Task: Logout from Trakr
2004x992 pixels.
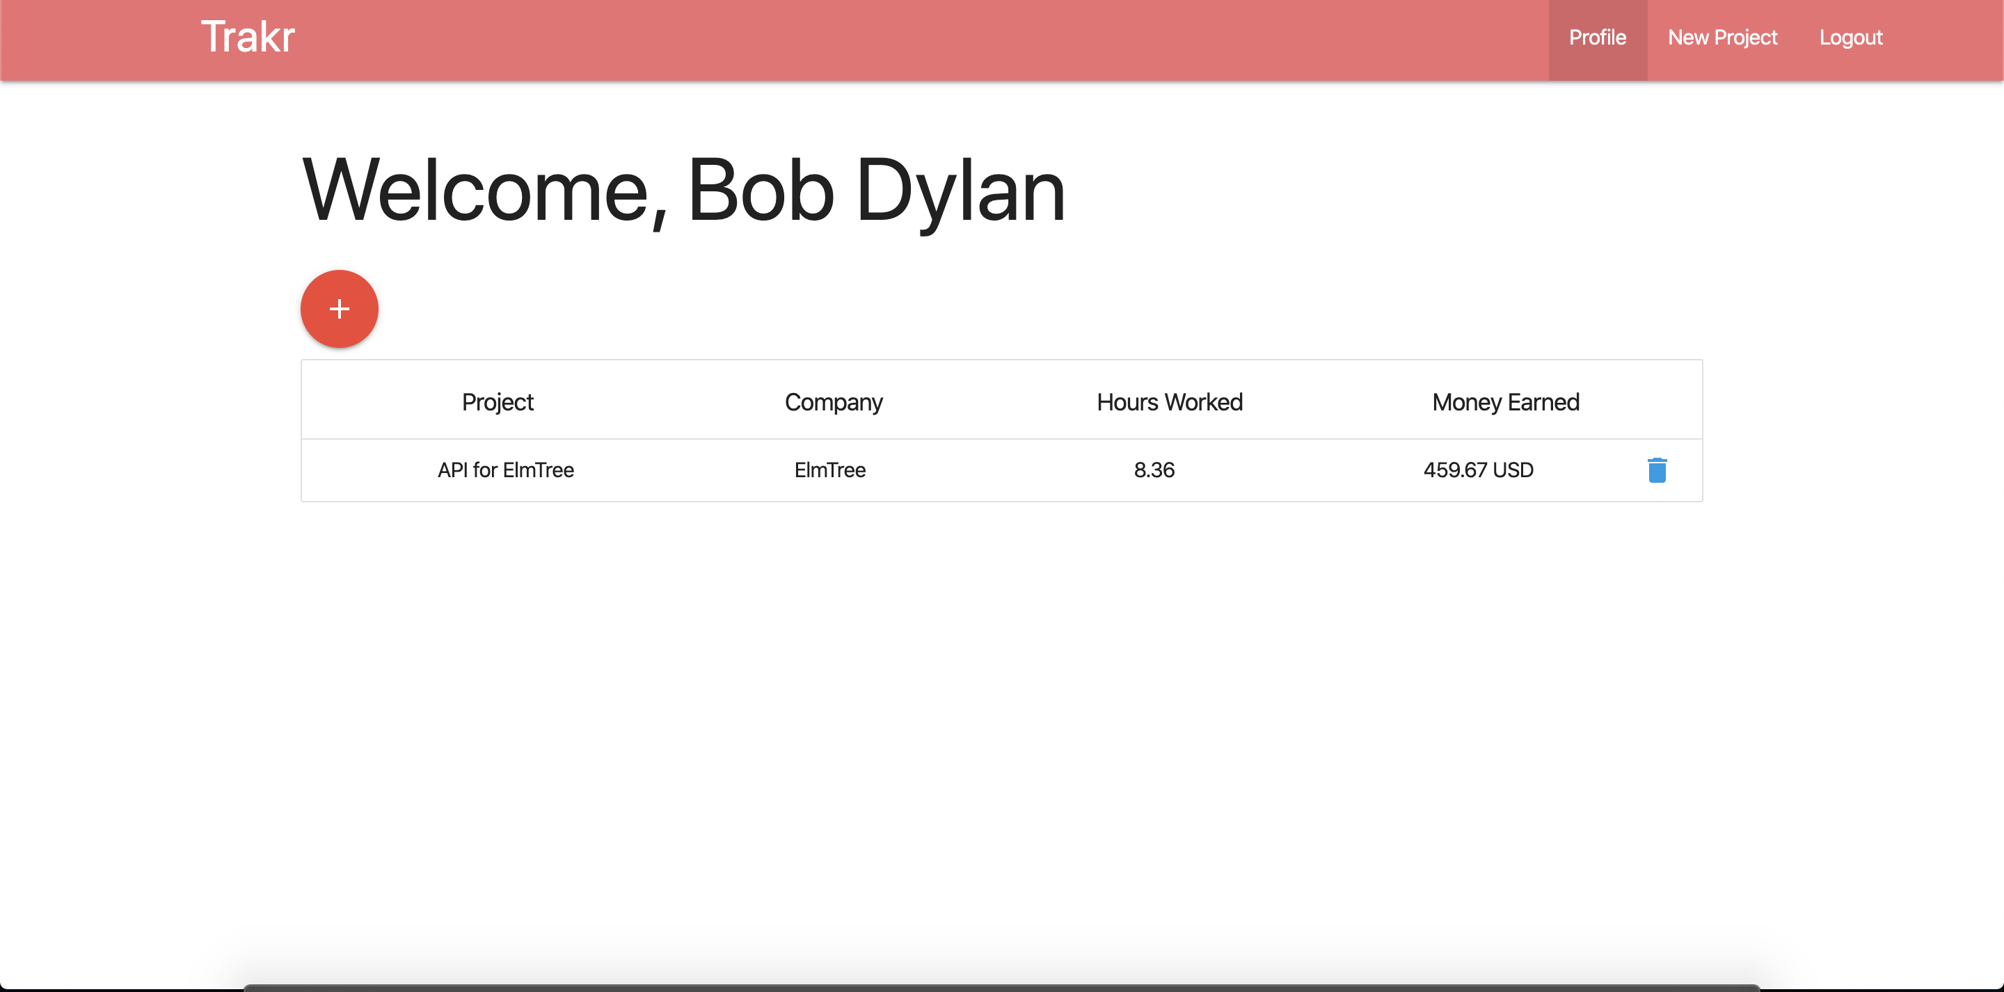Action: (x=1851, y=38)
